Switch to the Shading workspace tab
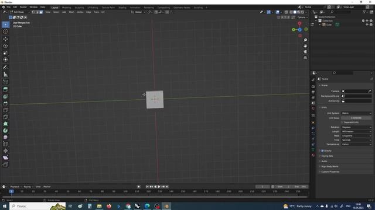375x210 pixels. (122, 8)
